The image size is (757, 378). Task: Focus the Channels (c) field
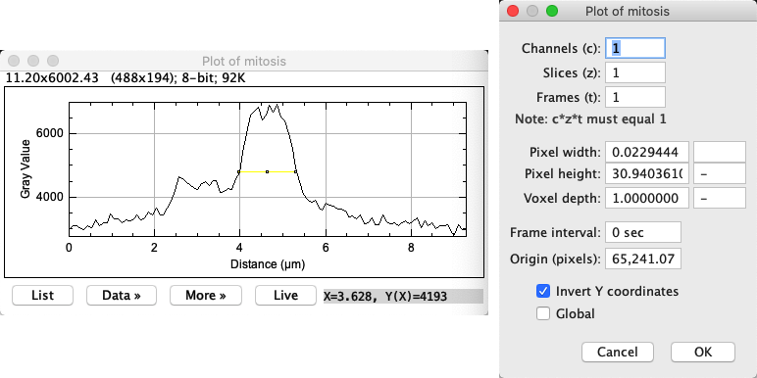tap(635, 48)
